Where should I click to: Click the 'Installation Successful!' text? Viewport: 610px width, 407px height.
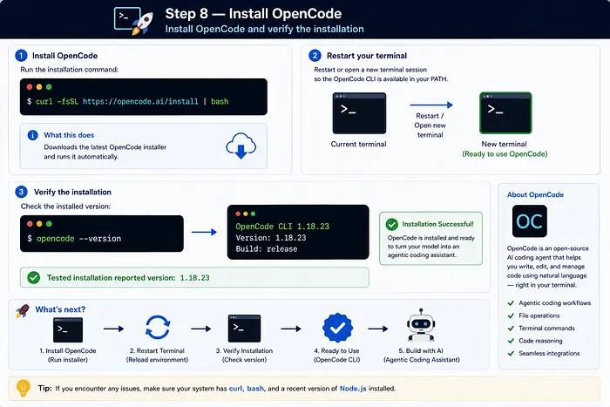tap(437, 224)
